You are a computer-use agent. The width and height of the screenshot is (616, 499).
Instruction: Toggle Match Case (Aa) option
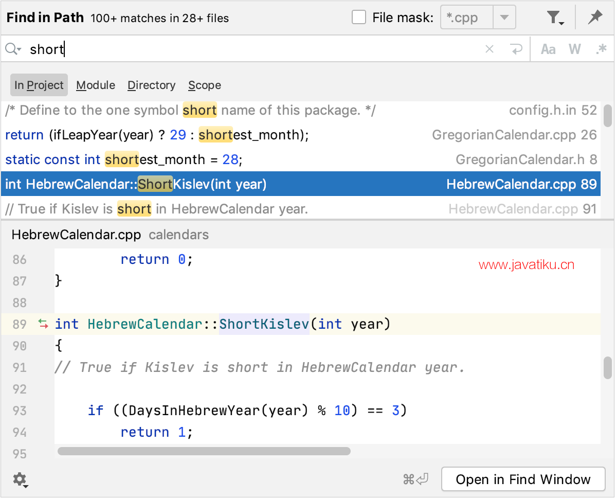548,49
